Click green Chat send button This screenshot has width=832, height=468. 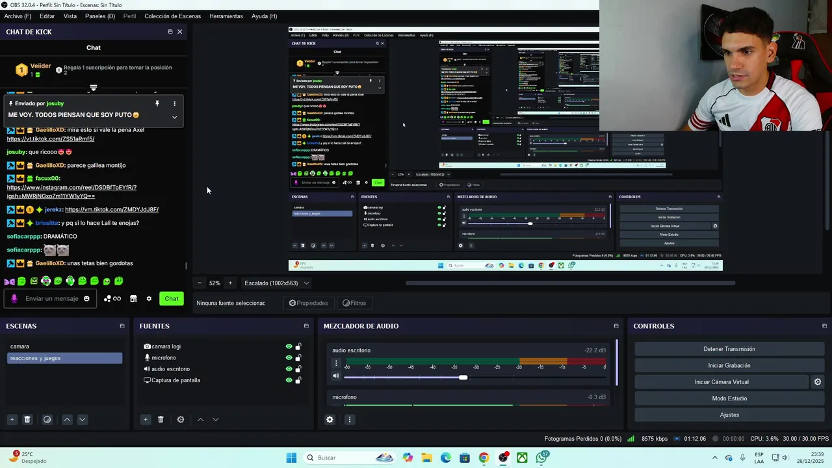172,299
